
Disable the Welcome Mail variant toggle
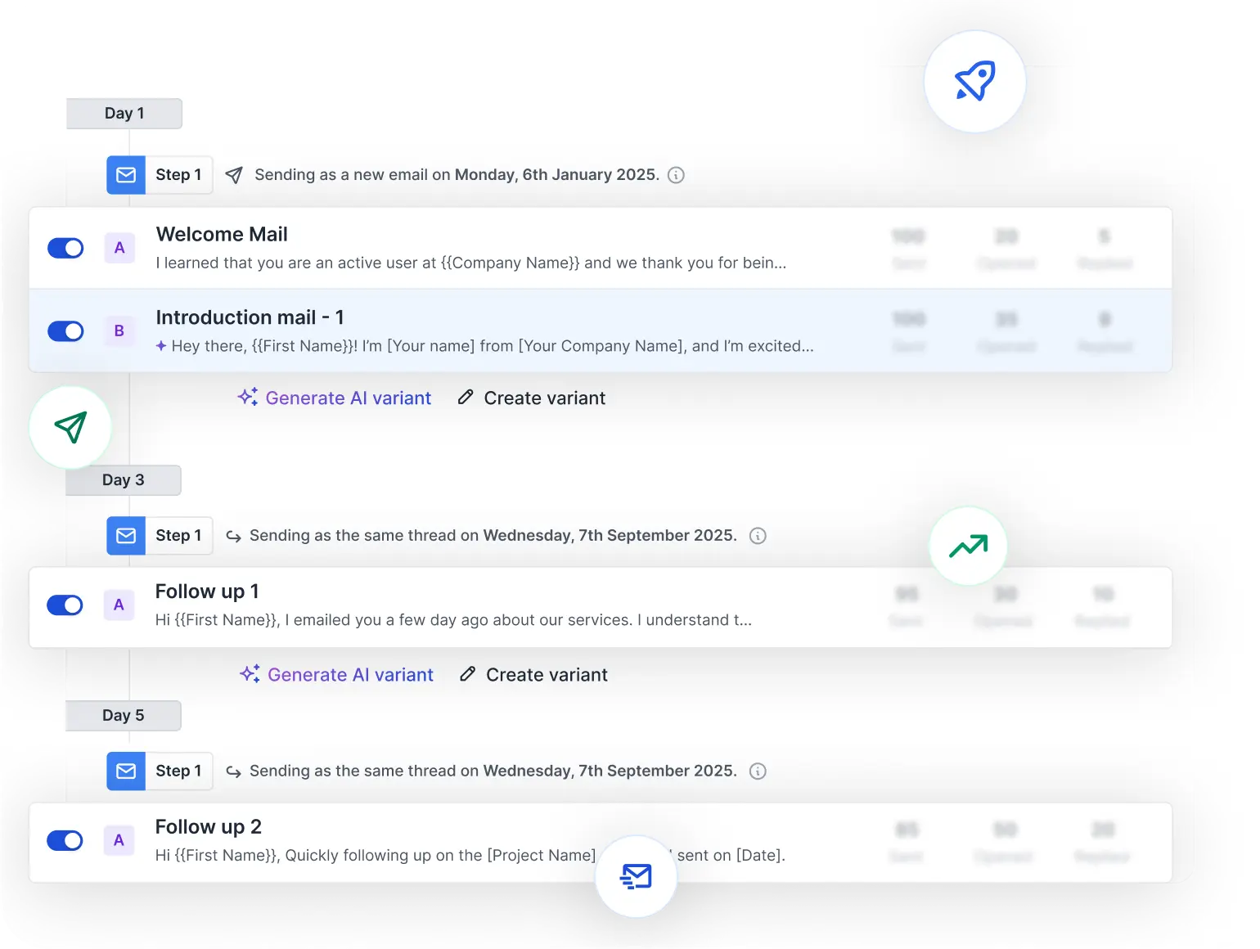65,248
